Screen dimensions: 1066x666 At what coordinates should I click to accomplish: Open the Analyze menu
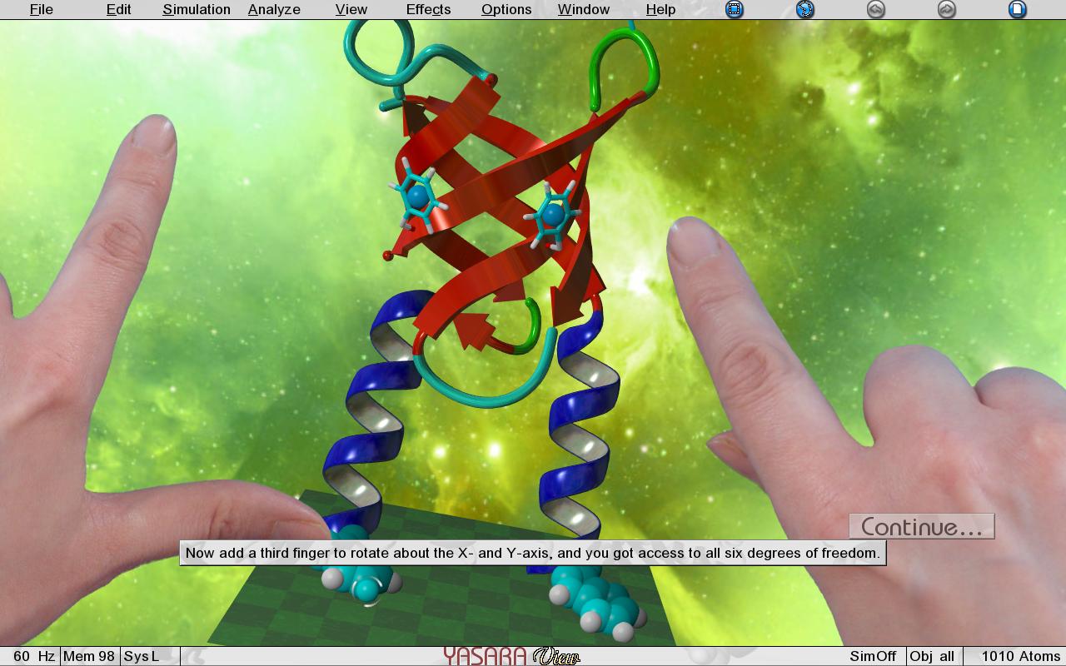(x=274, y=10)
